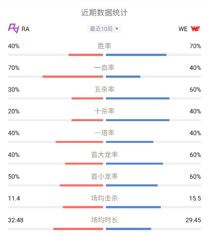Click the dropdown arrow beside 最近10局
209x238 pixels.
click(117, 29)
